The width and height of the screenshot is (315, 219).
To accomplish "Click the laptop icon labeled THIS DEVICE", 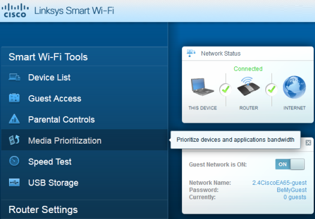I will pyautogui.click(x=202, y=87).
